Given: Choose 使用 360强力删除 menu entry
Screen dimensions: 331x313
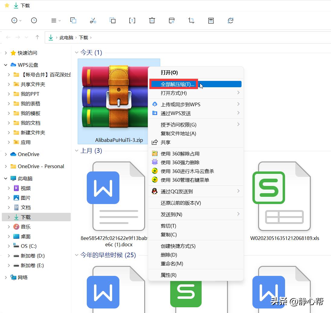Looking at the screenshot, I should tap(196, 162).
